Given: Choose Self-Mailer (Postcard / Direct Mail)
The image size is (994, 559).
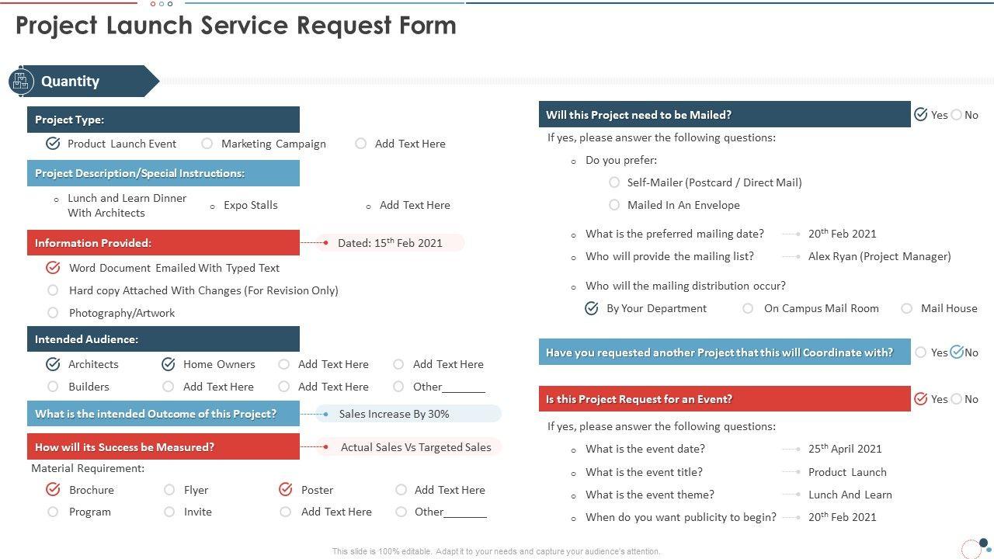Looking at the screenshot, I should coord(614,182).
